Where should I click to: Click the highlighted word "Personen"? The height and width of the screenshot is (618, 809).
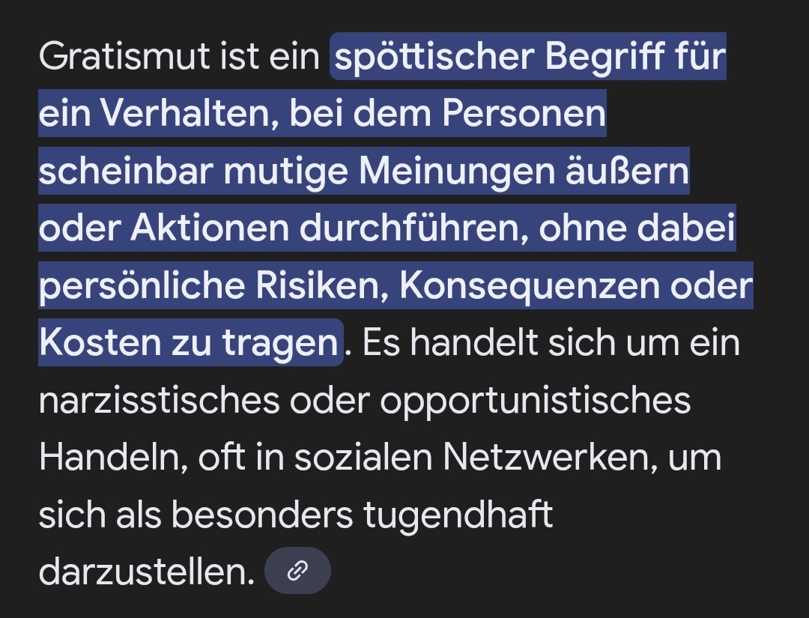(524, 113)
